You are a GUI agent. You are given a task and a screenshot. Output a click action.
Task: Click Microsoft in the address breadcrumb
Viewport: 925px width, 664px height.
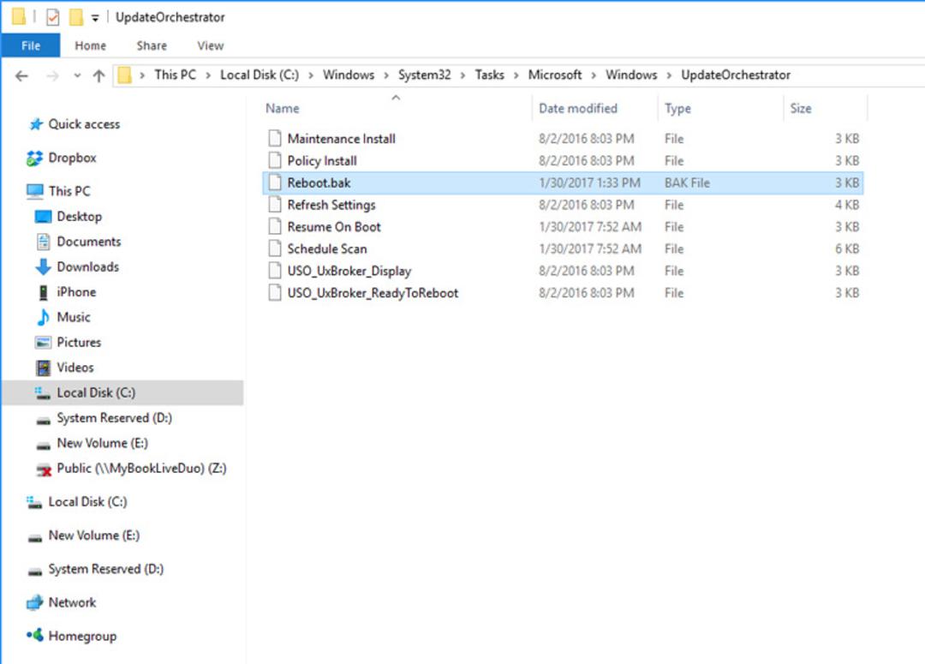pos(554,75)
